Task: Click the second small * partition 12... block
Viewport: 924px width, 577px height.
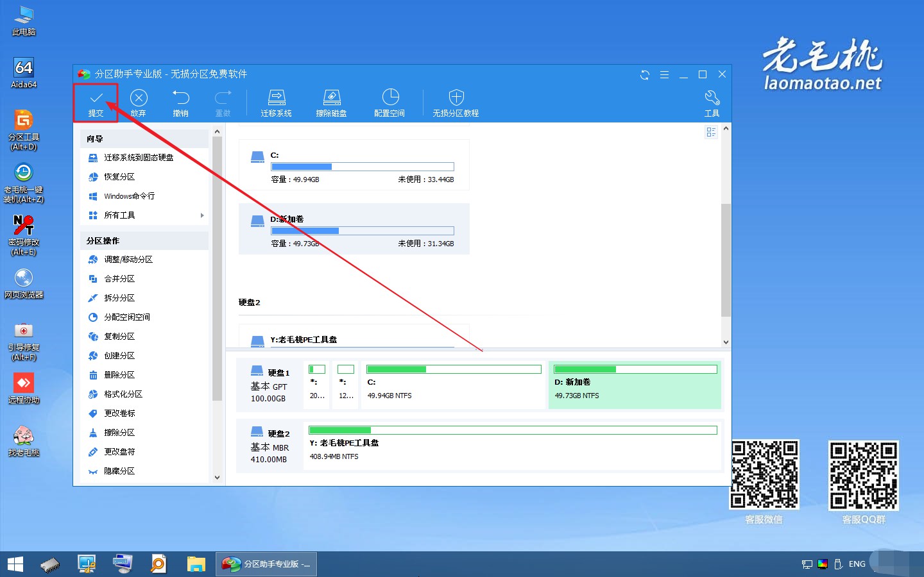Action: pyautogui.click(x=346, y=384)
